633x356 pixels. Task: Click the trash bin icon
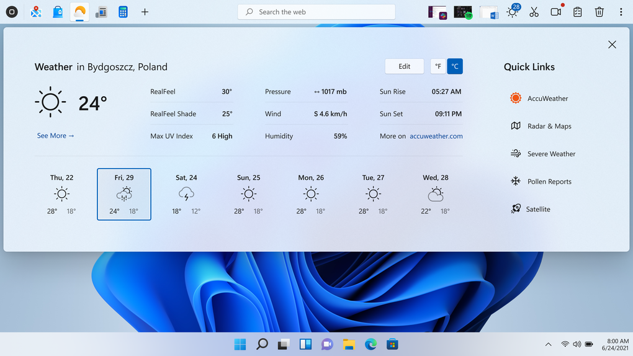click(x=599, y=12)
